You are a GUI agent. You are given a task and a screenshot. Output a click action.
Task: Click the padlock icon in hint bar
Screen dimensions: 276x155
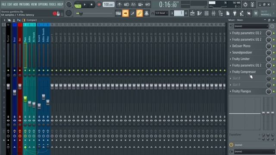coord(58,13)
